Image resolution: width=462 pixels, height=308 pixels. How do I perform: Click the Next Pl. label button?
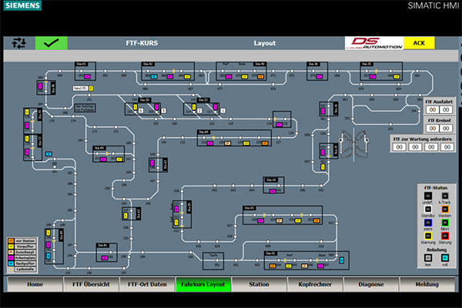(79, 88)
